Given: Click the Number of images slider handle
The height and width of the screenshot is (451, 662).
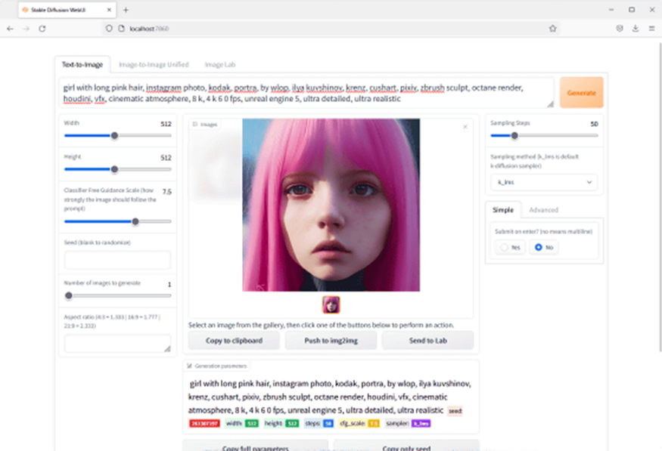Looking at the screenshot, I should (x=69, y=295).
